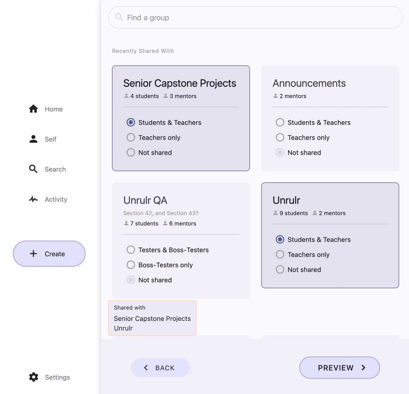
Task: Click the Activity pulse icon
Action: coord(33,199)
